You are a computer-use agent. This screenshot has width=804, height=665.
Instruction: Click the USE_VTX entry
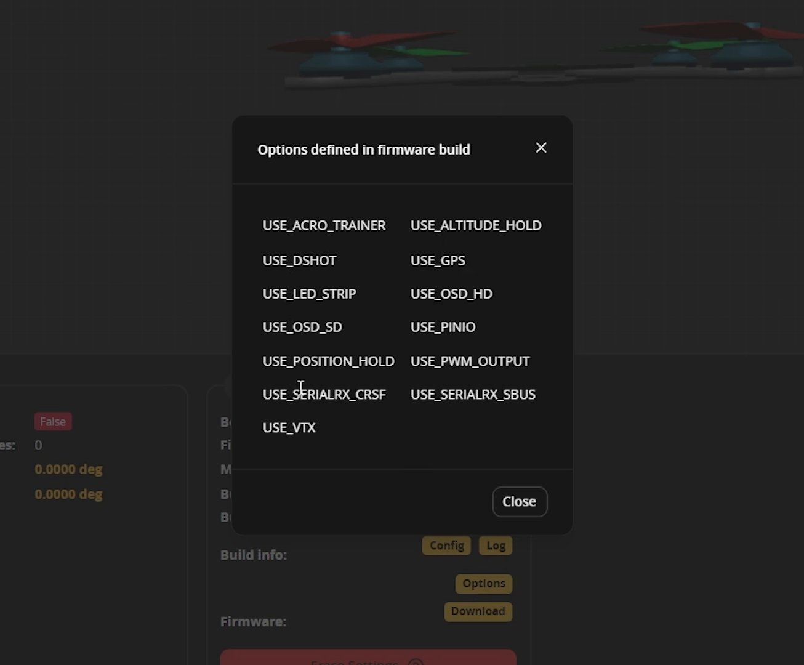(289, 428)
